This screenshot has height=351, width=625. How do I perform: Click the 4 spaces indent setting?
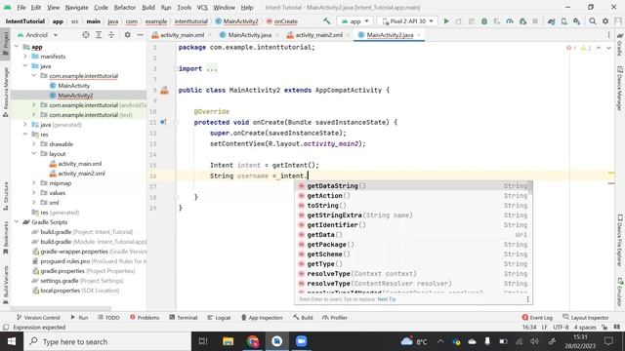585,328
